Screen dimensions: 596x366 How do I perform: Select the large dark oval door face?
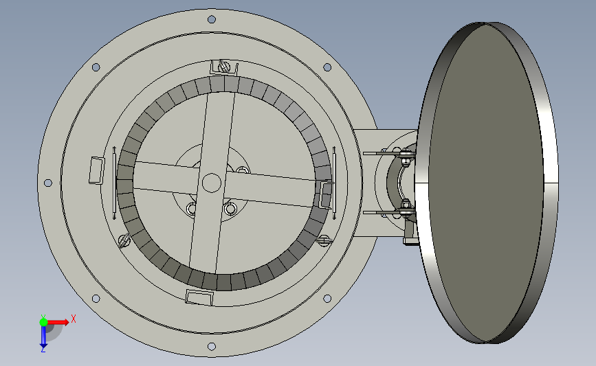(x=487, y=183)
